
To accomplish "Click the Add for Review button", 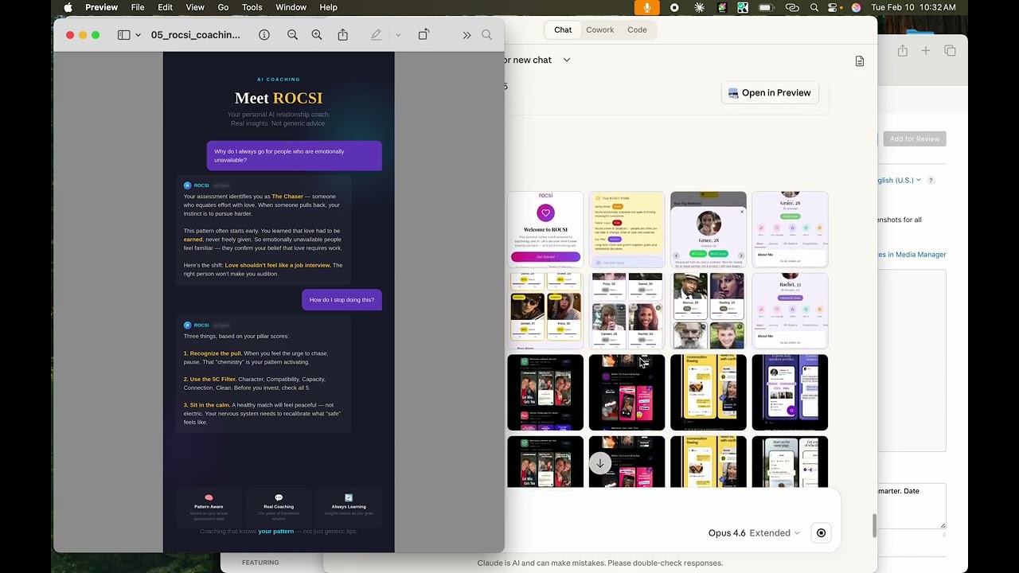I will coord(914,138).
